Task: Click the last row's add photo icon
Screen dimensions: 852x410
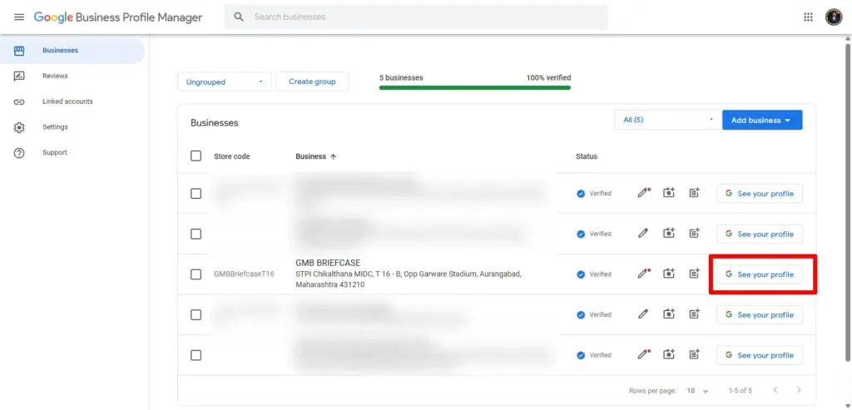Action: tap(669, 355)
